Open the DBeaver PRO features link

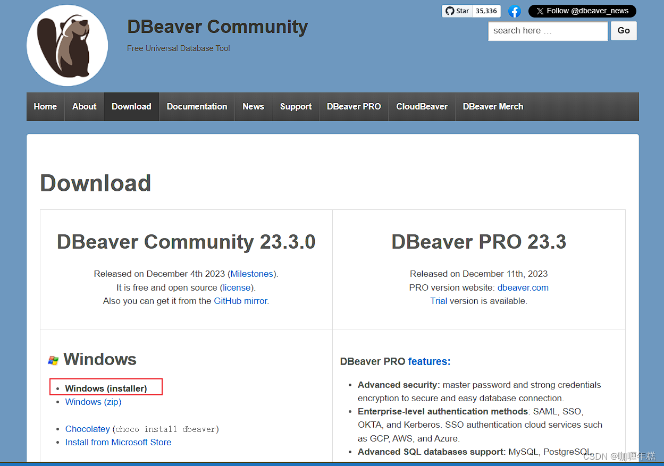tap(429, 361)
